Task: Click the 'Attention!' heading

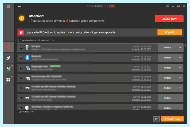Action: coord(36,16)
